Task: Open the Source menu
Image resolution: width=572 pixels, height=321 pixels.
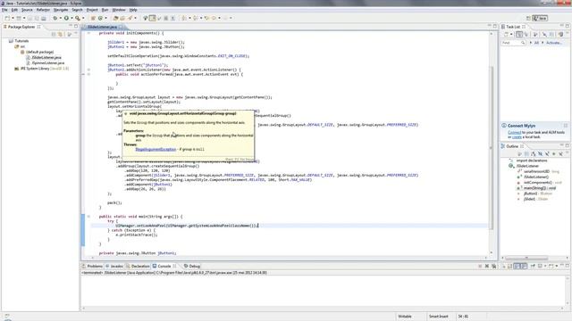Action: pos(27,10)
